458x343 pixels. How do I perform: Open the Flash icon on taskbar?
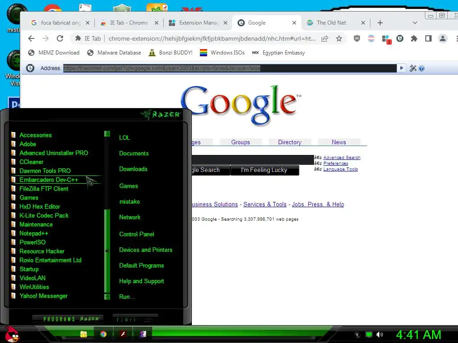123,334
